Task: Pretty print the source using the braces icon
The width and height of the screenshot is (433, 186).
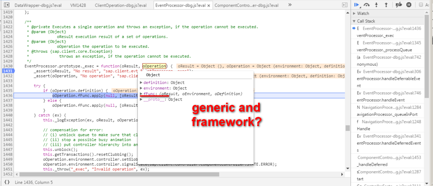Action: [x=7, y=182]
